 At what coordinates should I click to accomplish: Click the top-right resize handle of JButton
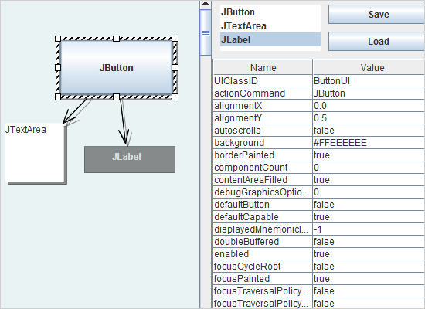[175, 39]
